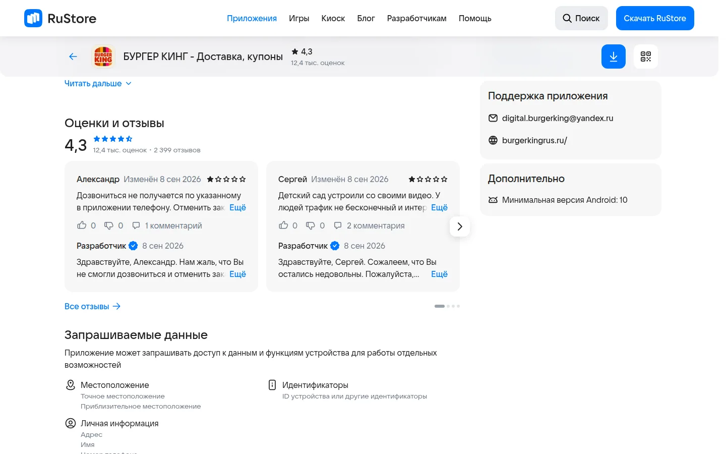Click the one-star rating on Сергей's review
The width and height of the screenshot is (726, 454).
click(x=428, y=179)
